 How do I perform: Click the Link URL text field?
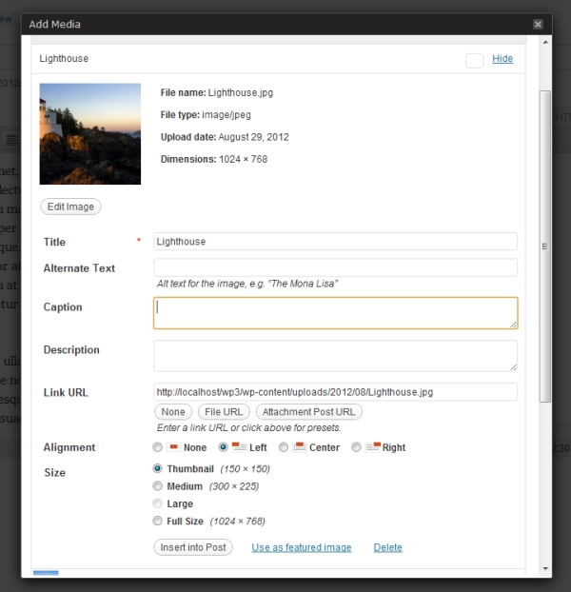tap(335, 392)
